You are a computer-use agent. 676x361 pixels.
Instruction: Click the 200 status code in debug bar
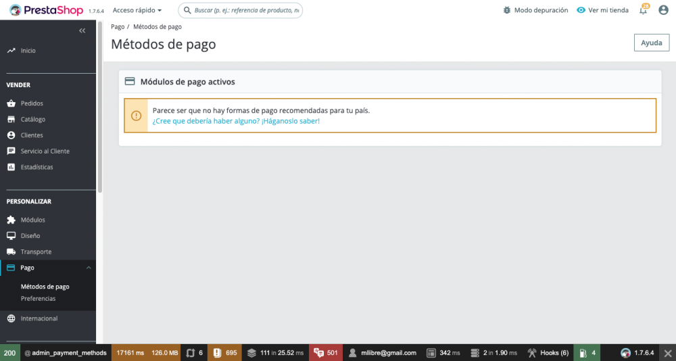pyautogui.click(x=10, y=353)
